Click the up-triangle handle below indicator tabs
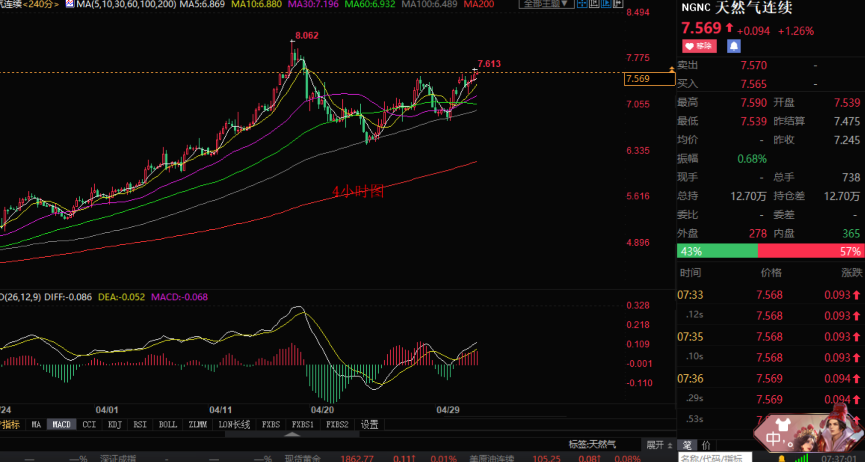865x462 pixels. [x=292, y=435]
